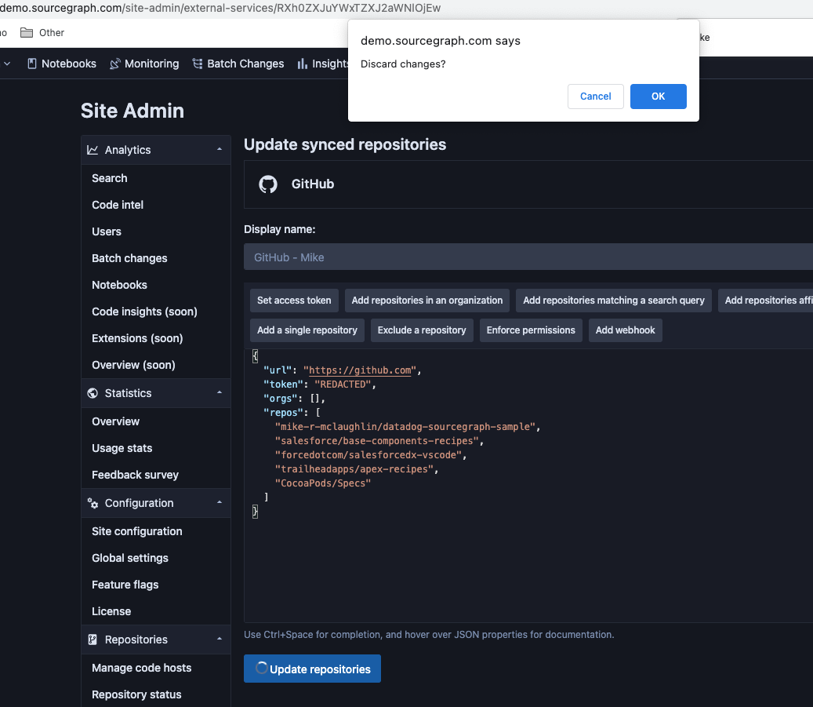Open Notebooks under Analytics sidebar
Viewport: 813px width, 707px height.
(119, 285)
